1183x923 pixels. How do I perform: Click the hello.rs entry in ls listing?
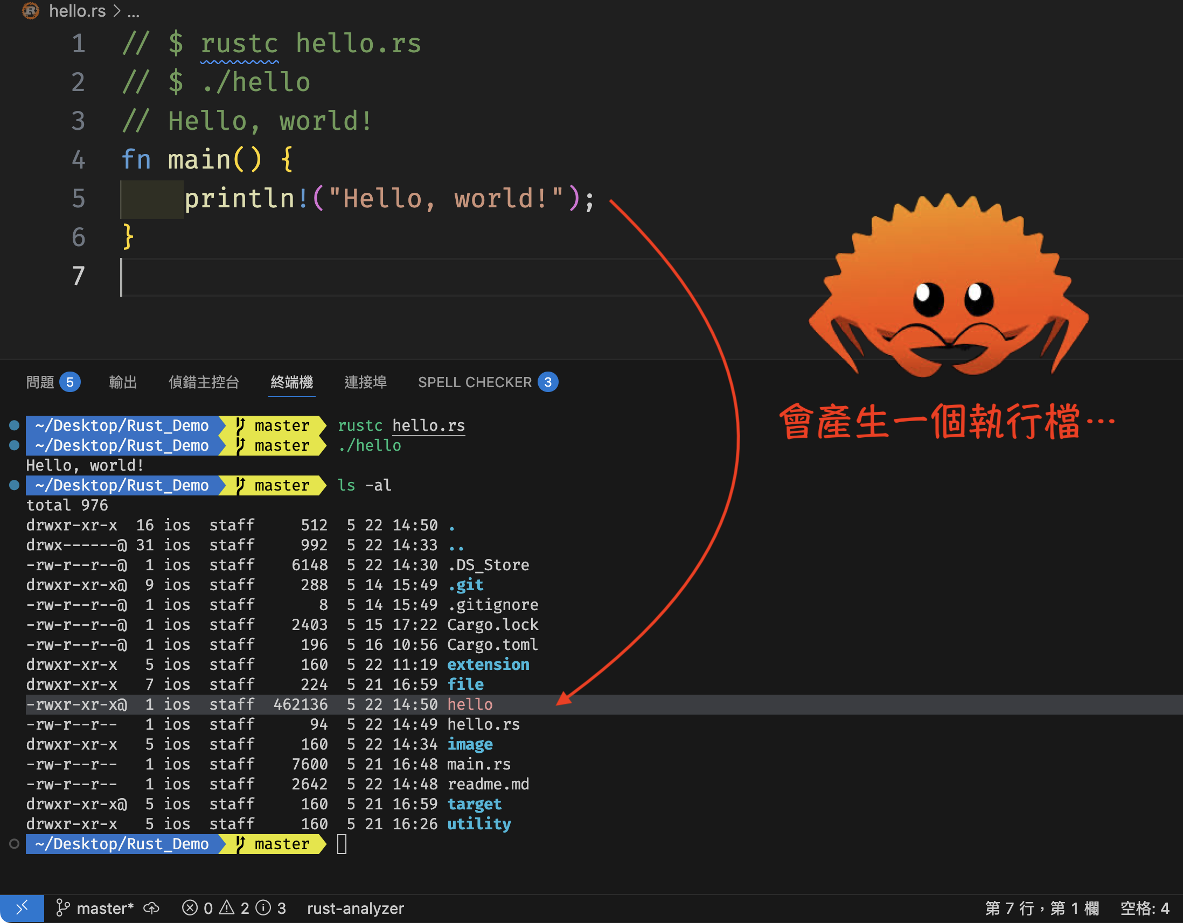coord(483,724)
